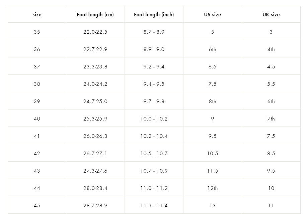This screenshot has width=306, height=218.
Task: Click the 'Foot length (cm)' header
Action: (x=95, y=15)
